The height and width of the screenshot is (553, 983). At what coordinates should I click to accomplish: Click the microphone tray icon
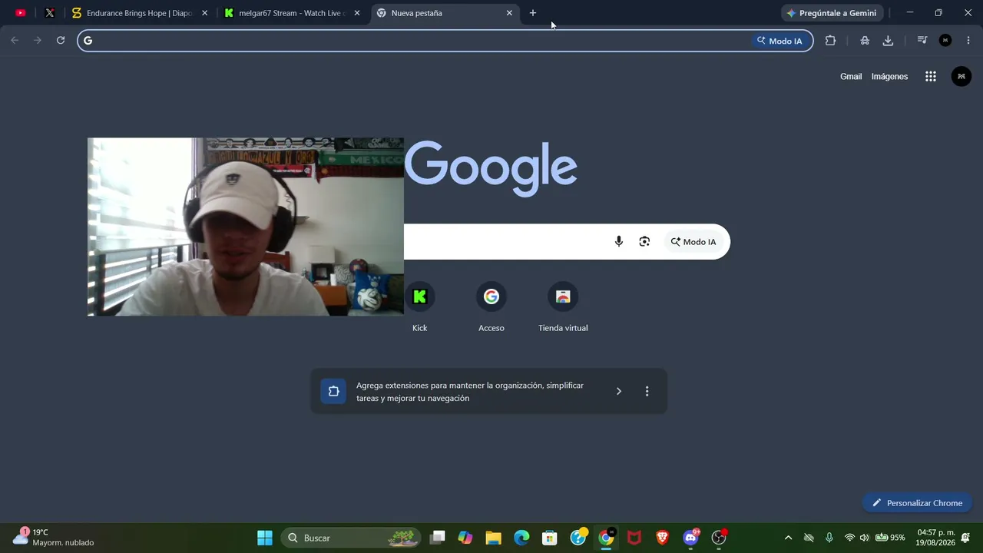click(829, 538)
